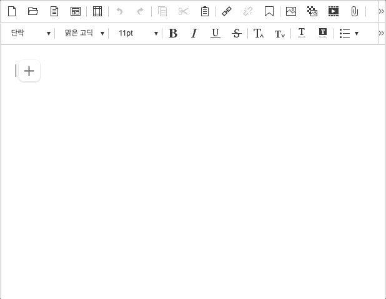The image size is (386, 299).
Task: Click the New document icon
Action: point(12,11)
